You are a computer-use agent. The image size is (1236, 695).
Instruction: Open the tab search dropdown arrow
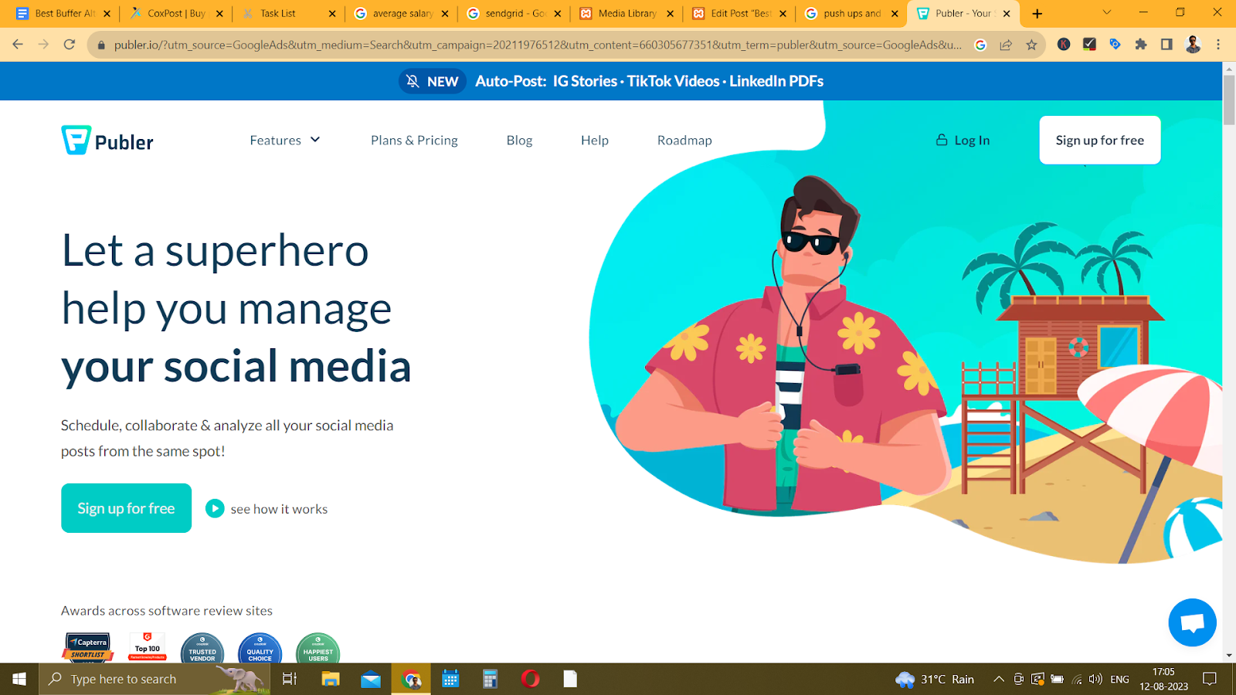[1106, 12]
